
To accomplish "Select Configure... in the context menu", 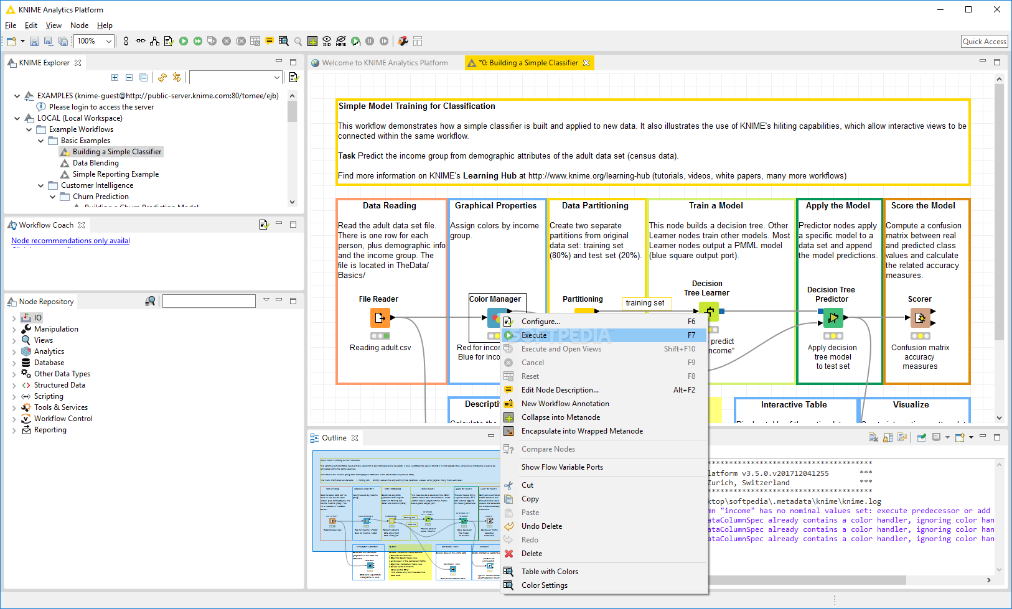I will pyautogui.click(x=604, y=322).
